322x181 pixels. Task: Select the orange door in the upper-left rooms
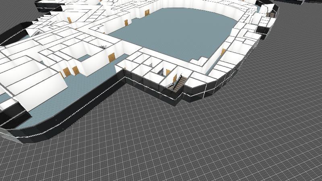point(70,20)
